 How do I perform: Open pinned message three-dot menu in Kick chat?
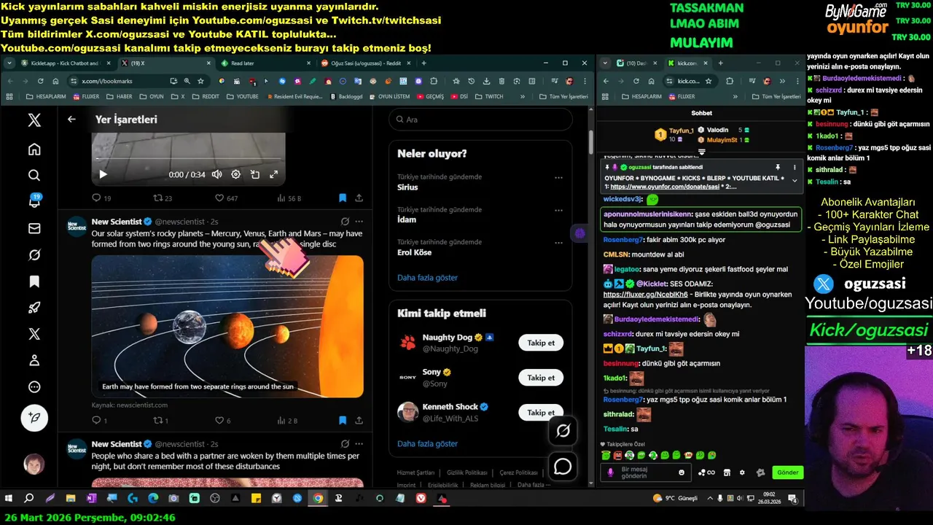click(x=795, y=167)
